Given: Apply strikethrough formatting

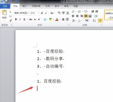Looking at the screenshot, I should (31, 19).
